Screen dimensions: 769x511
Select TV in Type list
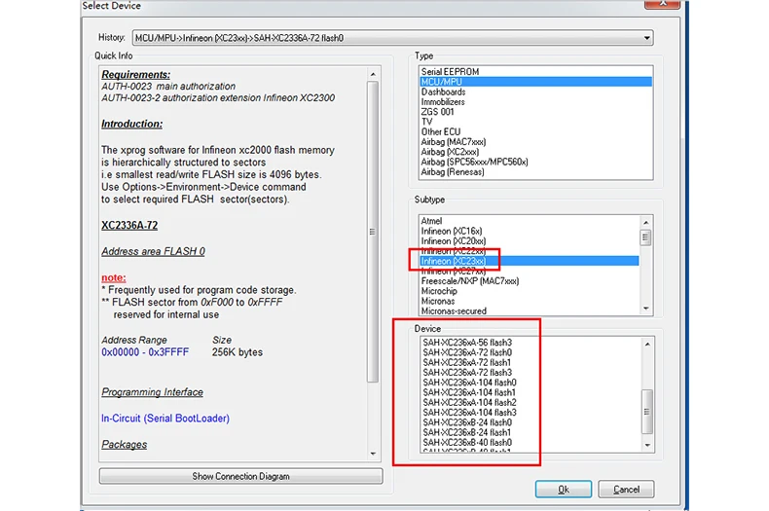535,122
